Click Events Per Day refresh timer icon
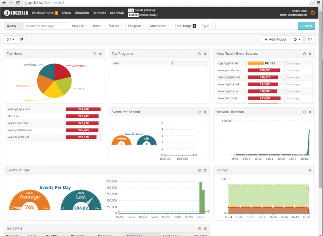The width and height of the screenshot is (323, 236). [199, 170]
